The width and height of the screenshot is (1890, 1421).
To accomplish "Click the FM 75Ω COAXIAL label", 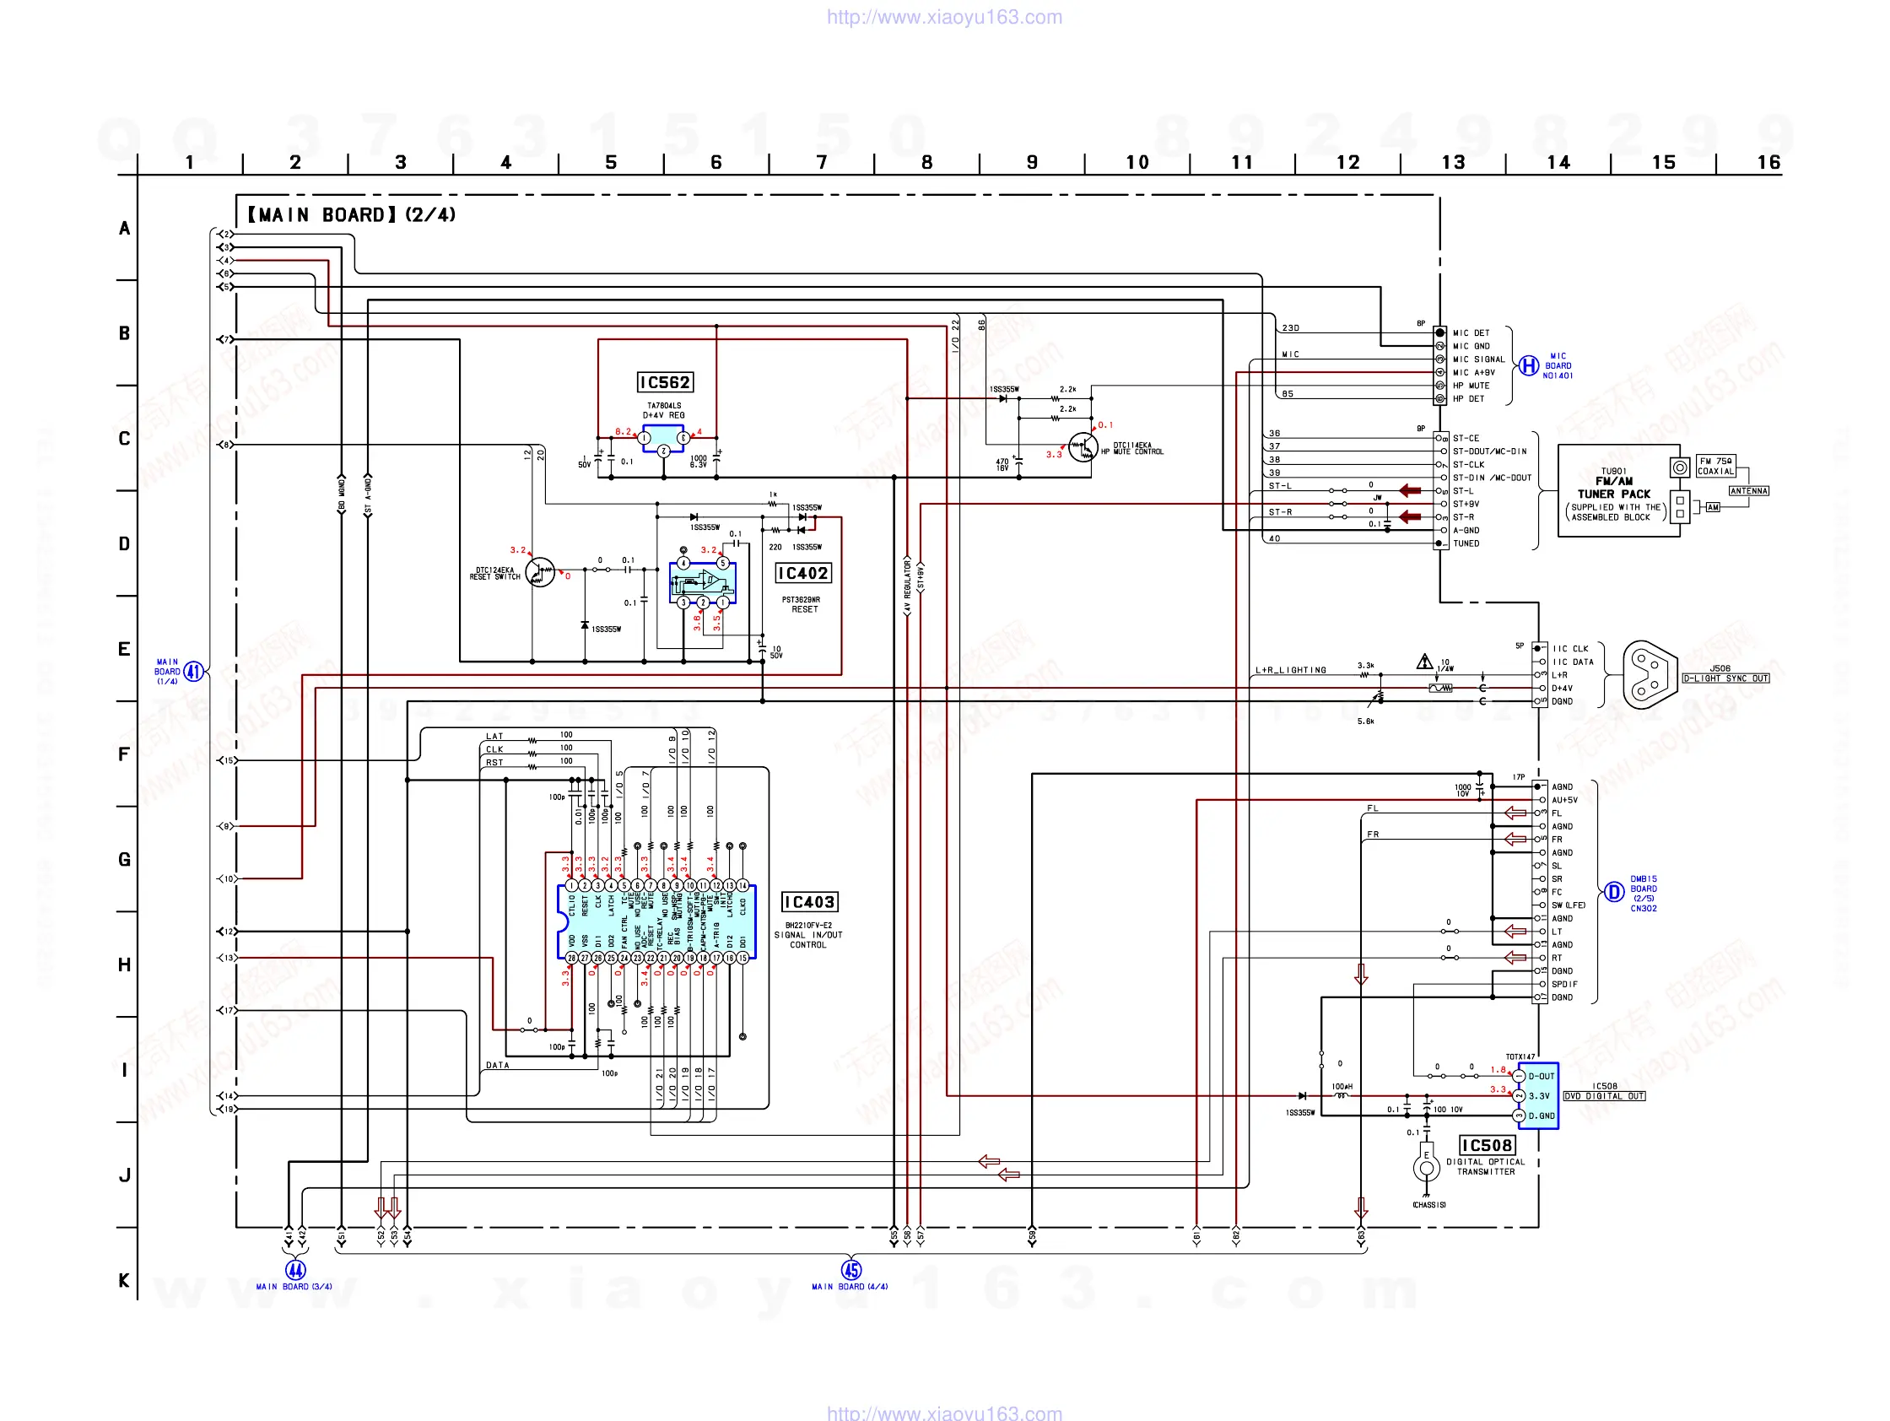I will click(x=1715, y=466).
